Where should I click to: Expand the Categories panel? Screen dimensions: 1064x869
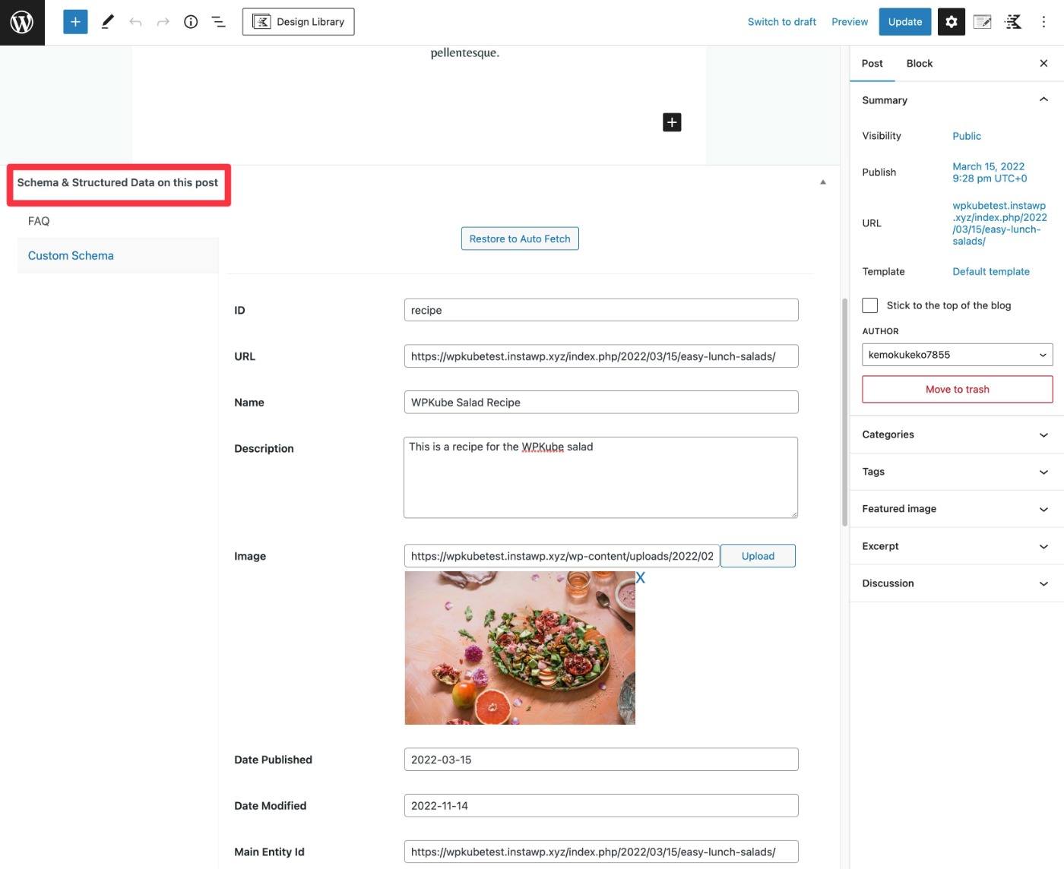957,434
